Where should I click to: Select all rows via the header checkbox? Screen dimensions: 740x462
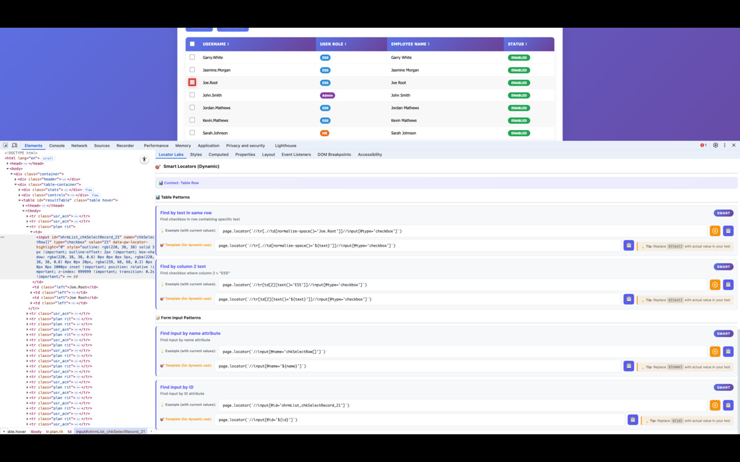[193, 43]
